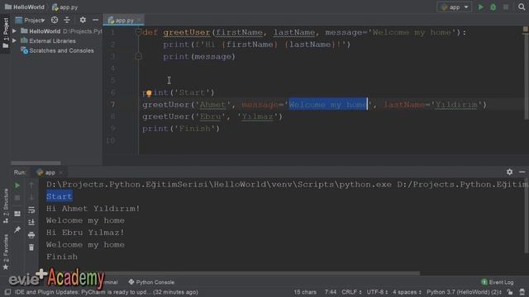529x297 pixels.
Task: Open the Project view selector dropdown
Action: point(31,20)
